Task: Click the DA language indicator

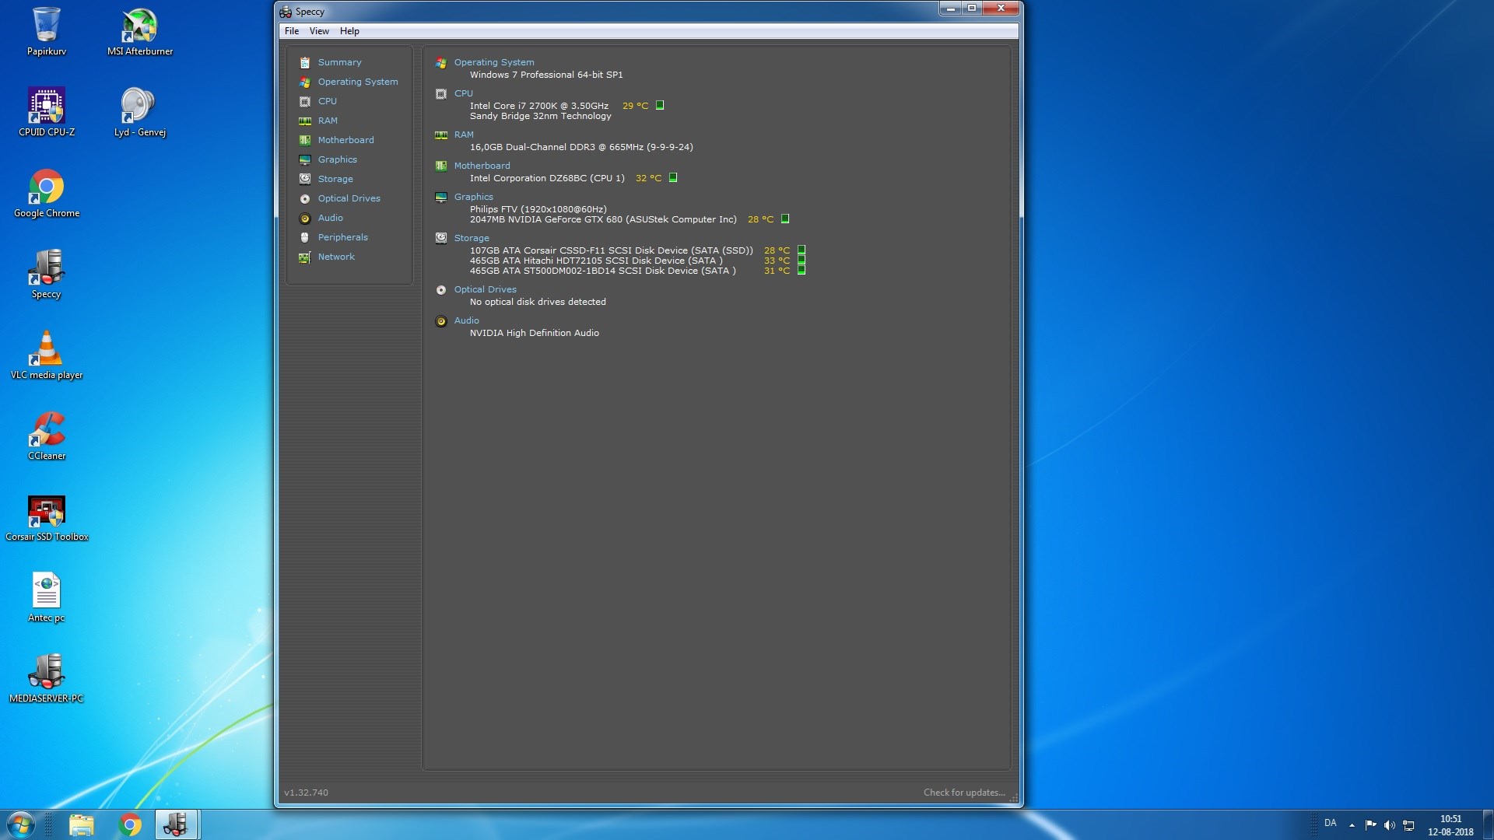Action: click(x=1331, y=823)
